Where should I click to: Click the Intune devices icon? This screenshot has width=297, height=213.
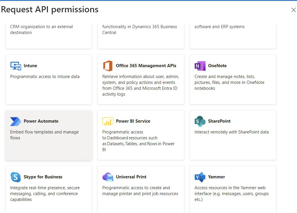tap(16, 66)
